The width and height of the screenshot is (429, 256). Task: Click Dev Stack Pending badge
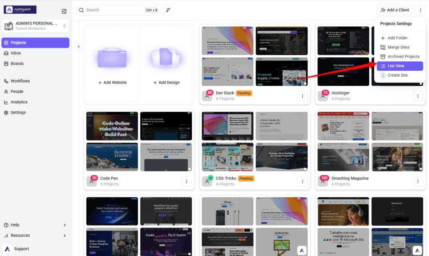pyautogui.click(x=244, y=93)
